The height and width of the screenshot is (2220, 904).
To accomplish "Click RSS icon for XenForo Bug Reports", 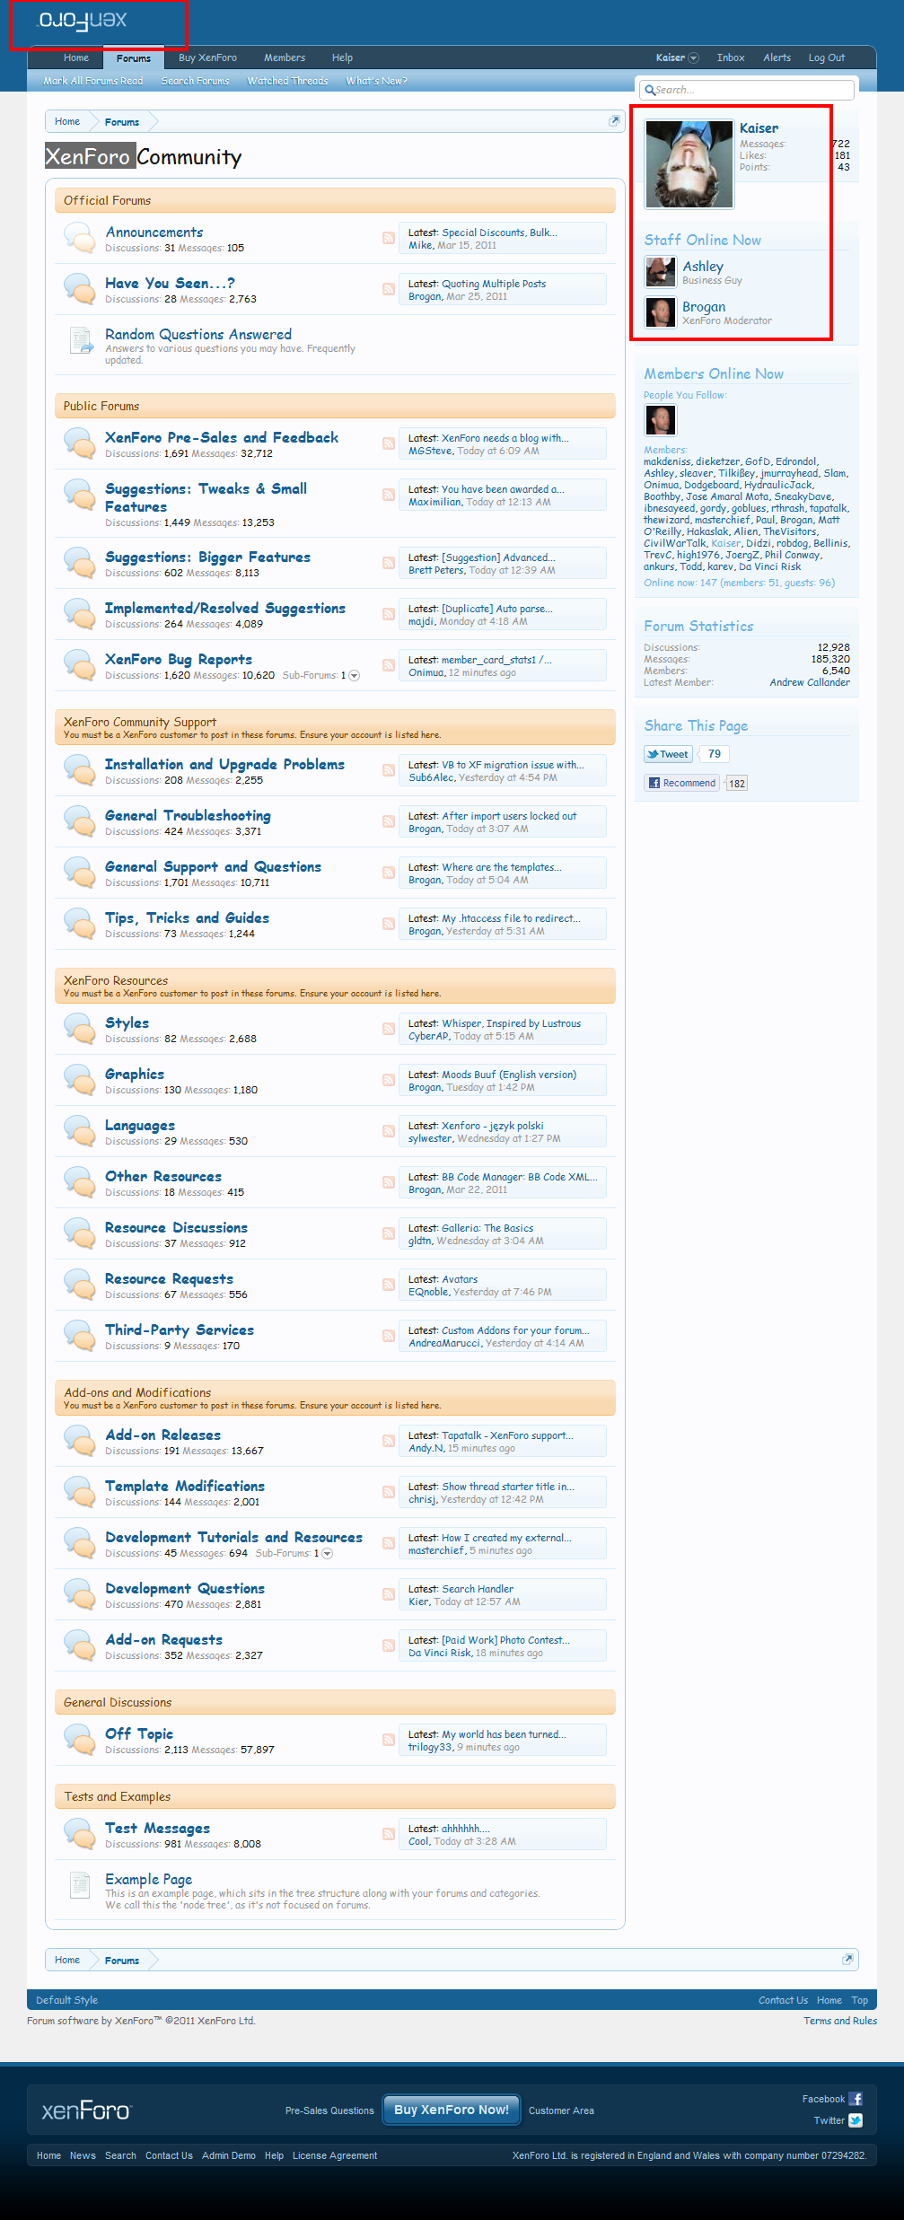I will tap(389, 665).
